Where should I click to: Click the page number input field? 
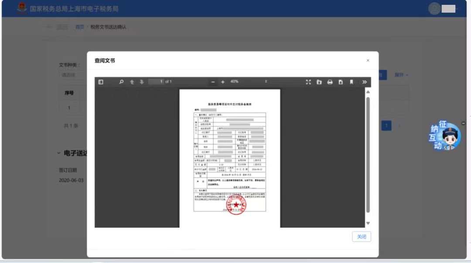pyautogui.click(x=156, y=82)
